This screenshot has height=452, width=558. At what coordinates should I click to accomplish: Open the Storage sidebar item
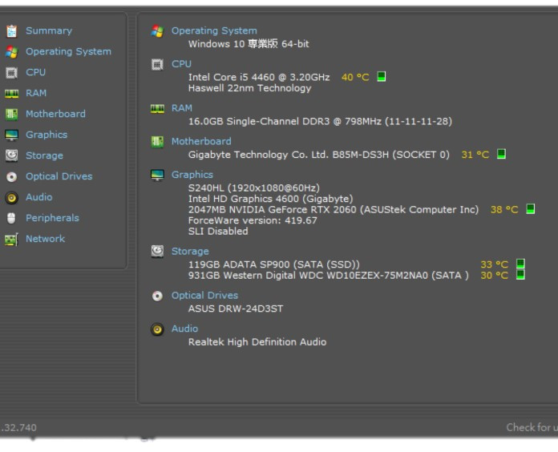click(x=44, y=155)
